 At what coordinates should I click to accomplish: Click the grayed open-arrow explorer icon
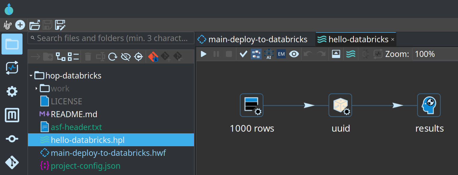point(35,56)
